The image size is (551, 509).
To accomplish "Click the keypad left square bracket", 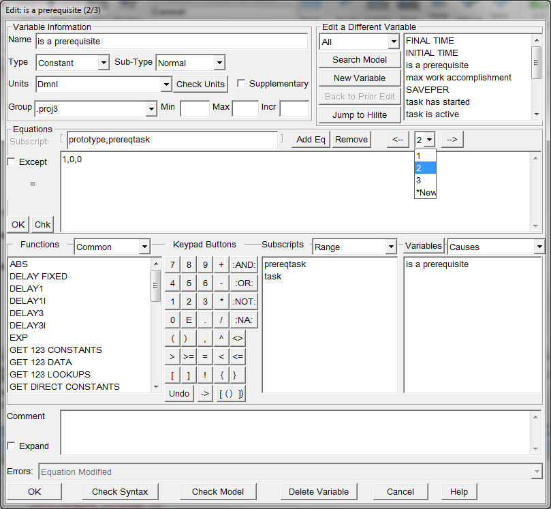I will (172, 375).
